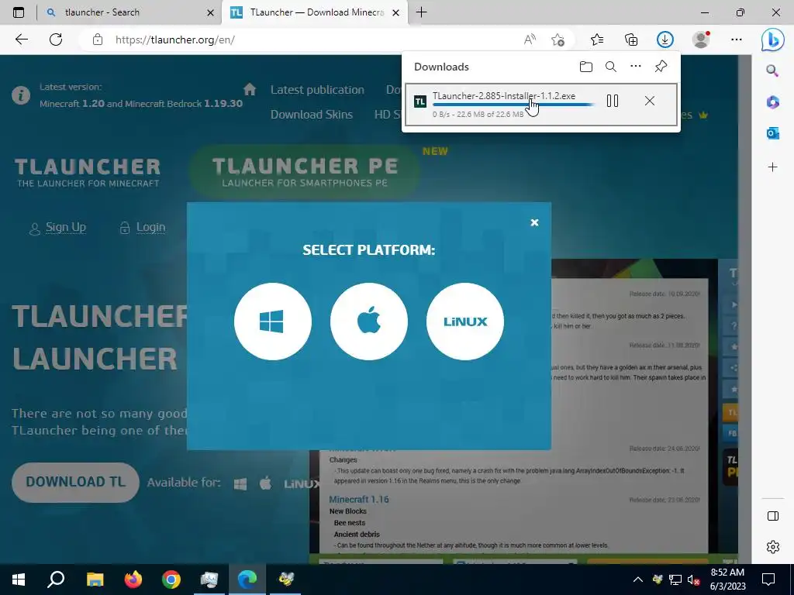The image size is (794, 595).
Task: View site information lock icon
Action: [98, 40]
